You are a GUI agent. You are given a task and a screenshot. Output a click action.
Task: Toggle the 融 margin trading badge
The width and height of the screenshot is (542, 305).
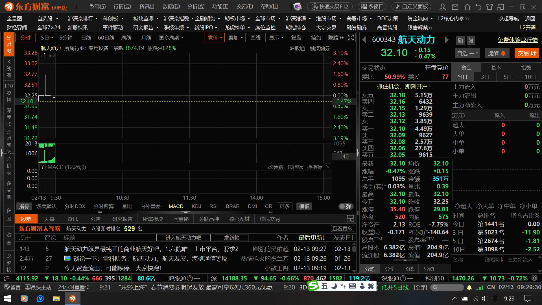tap(460, 40)
